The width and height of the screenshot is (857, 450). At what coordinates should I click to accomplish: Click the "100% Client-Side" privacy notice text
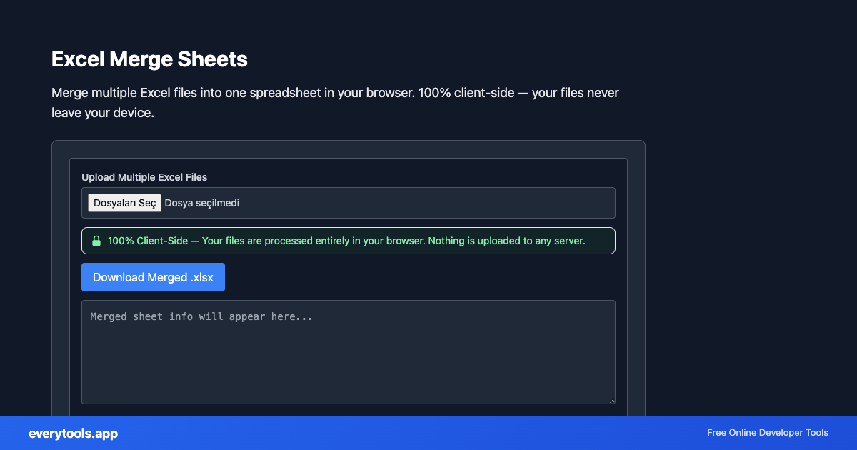[148, 241]
